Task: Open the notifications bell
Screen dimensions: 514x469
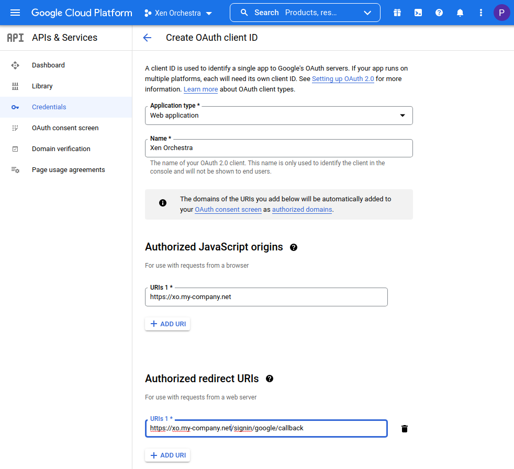Action: pyautogui.click(x=460, y=13)
